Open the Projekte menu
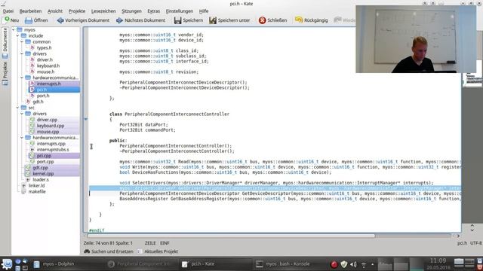Image resolution: width=483 pixels, height=271 pixels. tap(77, 11)
